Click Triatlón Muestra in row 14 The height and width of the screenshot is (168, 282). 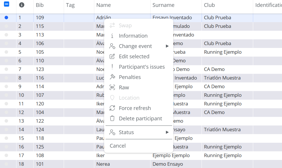[222, 130]
